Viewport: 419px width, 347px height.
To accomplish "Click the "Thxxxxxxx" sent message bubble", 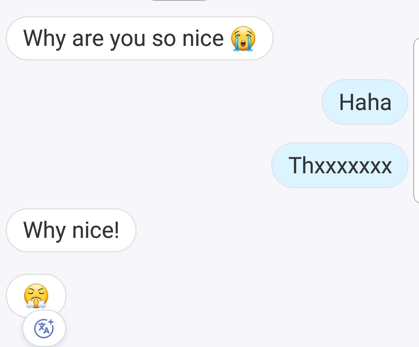I will point(340,165).
